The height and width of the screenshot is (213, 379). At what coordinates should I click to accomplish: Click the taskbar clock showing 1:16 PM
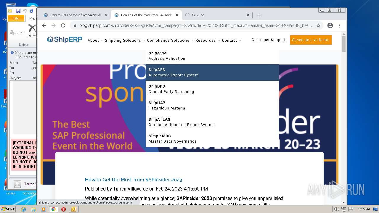[364, 209]
